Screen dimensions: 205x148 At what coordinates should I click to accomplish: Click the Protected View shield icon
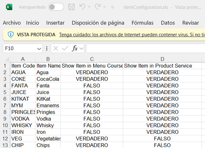[x=11, y=34]
